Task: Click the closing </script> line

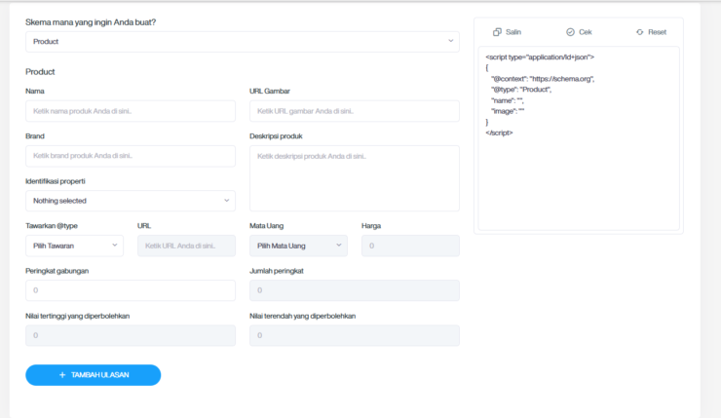Action: 499,133
